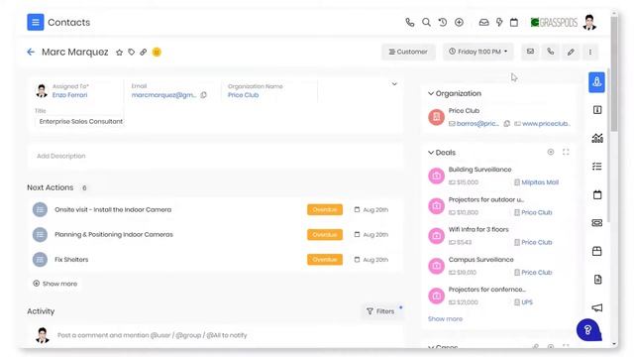
Task: Open Friday 11:00 PM time dropdown
Action: (x=477, y=52)
